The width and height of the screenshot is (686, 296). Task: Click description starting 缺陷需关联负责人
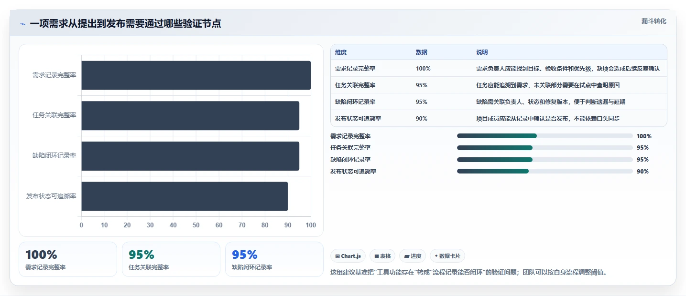pyautogui.click(x=551, y=102)
